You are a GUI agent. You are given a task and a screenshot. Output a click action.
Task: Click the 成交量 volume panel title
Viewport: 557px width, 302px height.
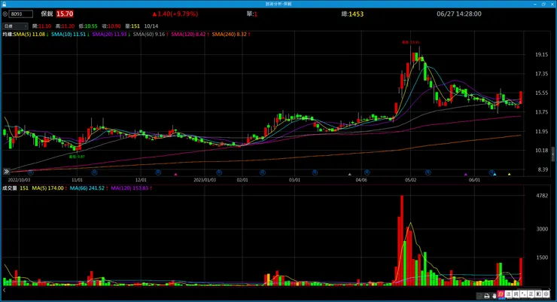click(x=10, y=188)
